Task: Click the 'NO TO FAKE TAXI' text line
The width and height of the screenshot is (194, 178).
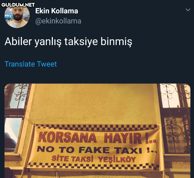Action: tap(97, 150)
